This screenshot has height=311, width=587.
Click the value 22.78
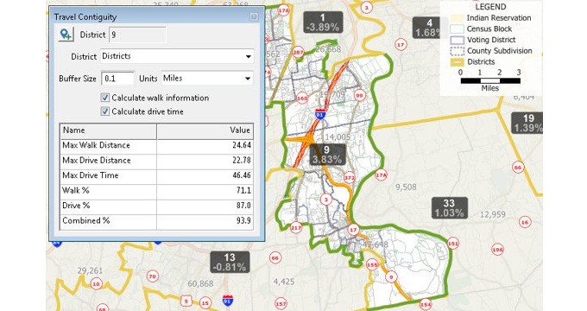[242, 161]
